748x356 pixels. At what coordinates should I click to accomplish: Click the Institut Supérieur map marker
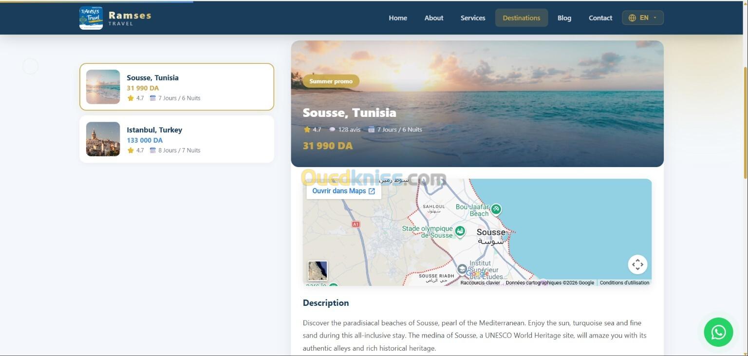click(x=462, y=269)
